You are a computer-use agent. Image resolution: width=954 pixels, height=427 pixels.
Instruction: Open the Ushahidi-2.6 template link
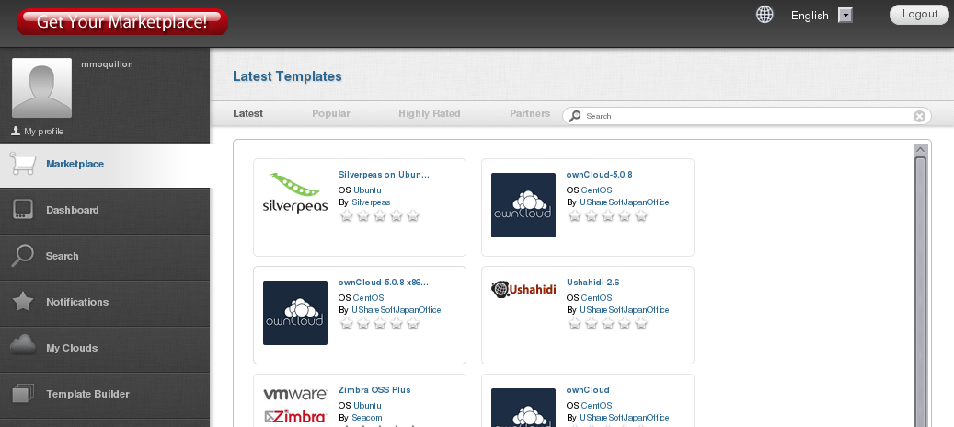point(592,283)
